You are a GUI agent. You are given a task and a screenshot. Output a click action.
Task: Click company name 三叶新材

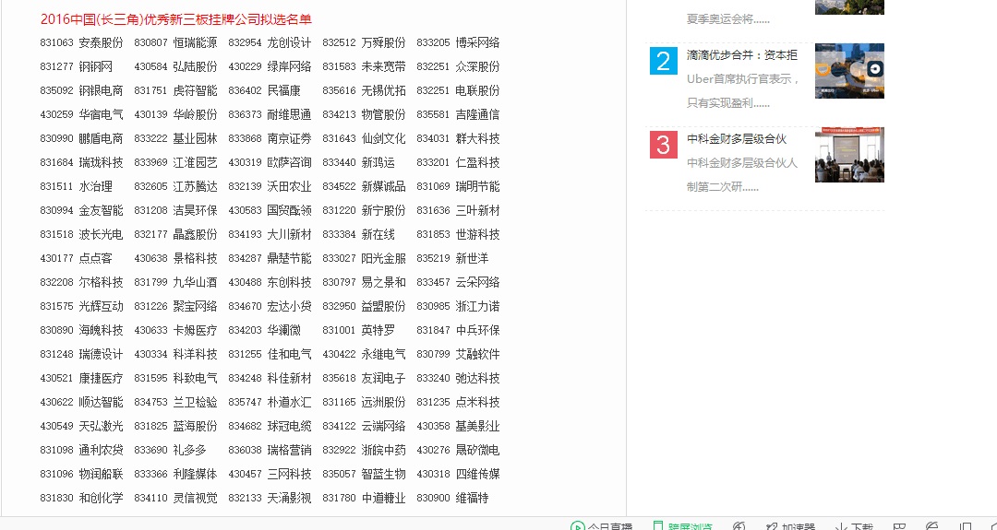[477, 211]
